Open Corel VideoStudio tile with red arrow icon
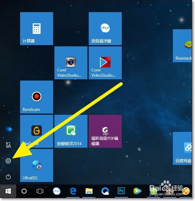The image size is (195, 201). [105, 63]
